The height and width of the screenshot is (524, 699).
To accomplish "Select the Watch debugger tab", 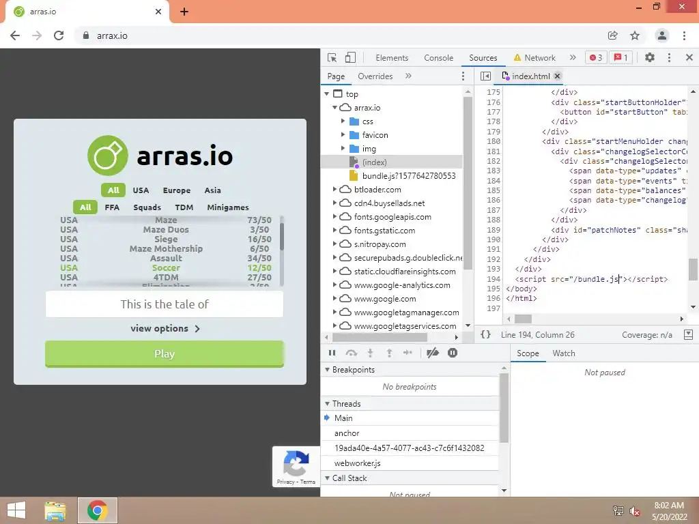I will point(563,353).
